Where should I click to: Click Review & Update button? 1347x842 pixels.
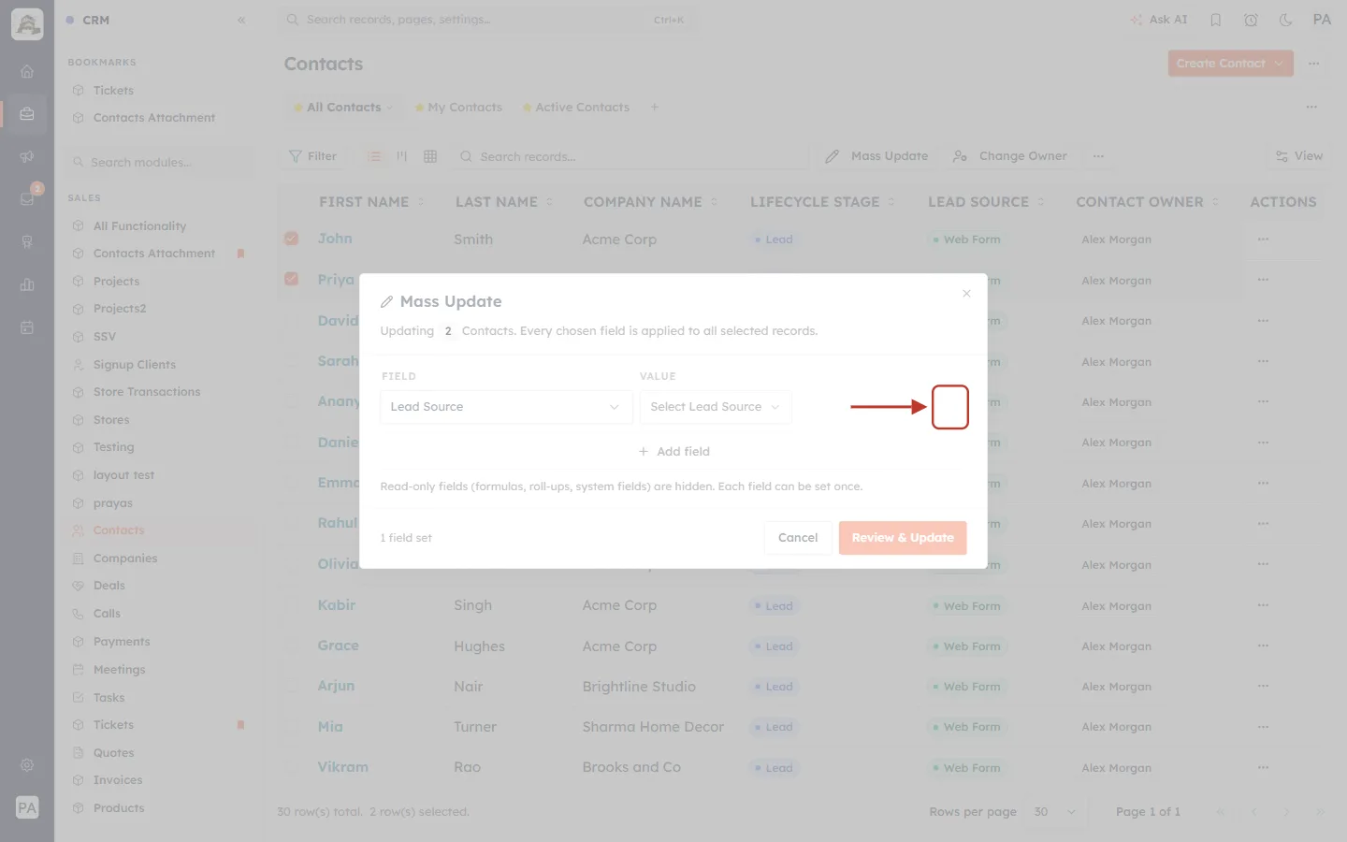[x=903, y=538]
